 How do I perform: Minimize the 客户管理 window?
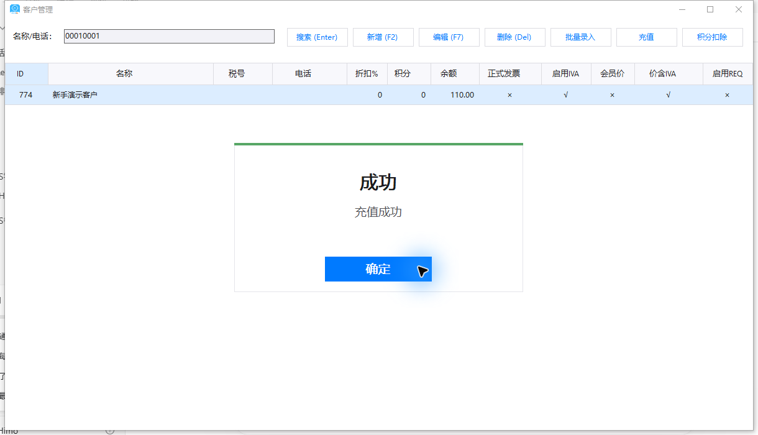682,9
